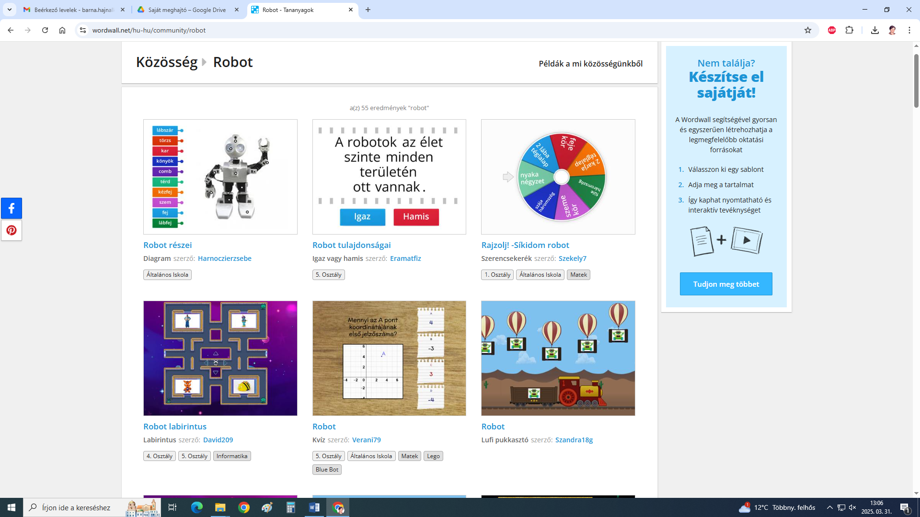
Task: Bookmark this page with star icon
Action: coord(808,30)
